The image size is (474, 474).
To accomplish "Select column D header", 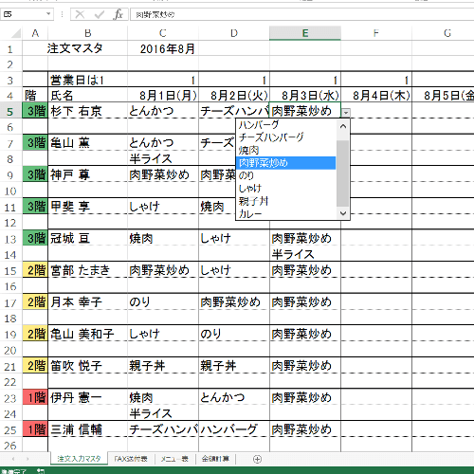I will (234, 33).
